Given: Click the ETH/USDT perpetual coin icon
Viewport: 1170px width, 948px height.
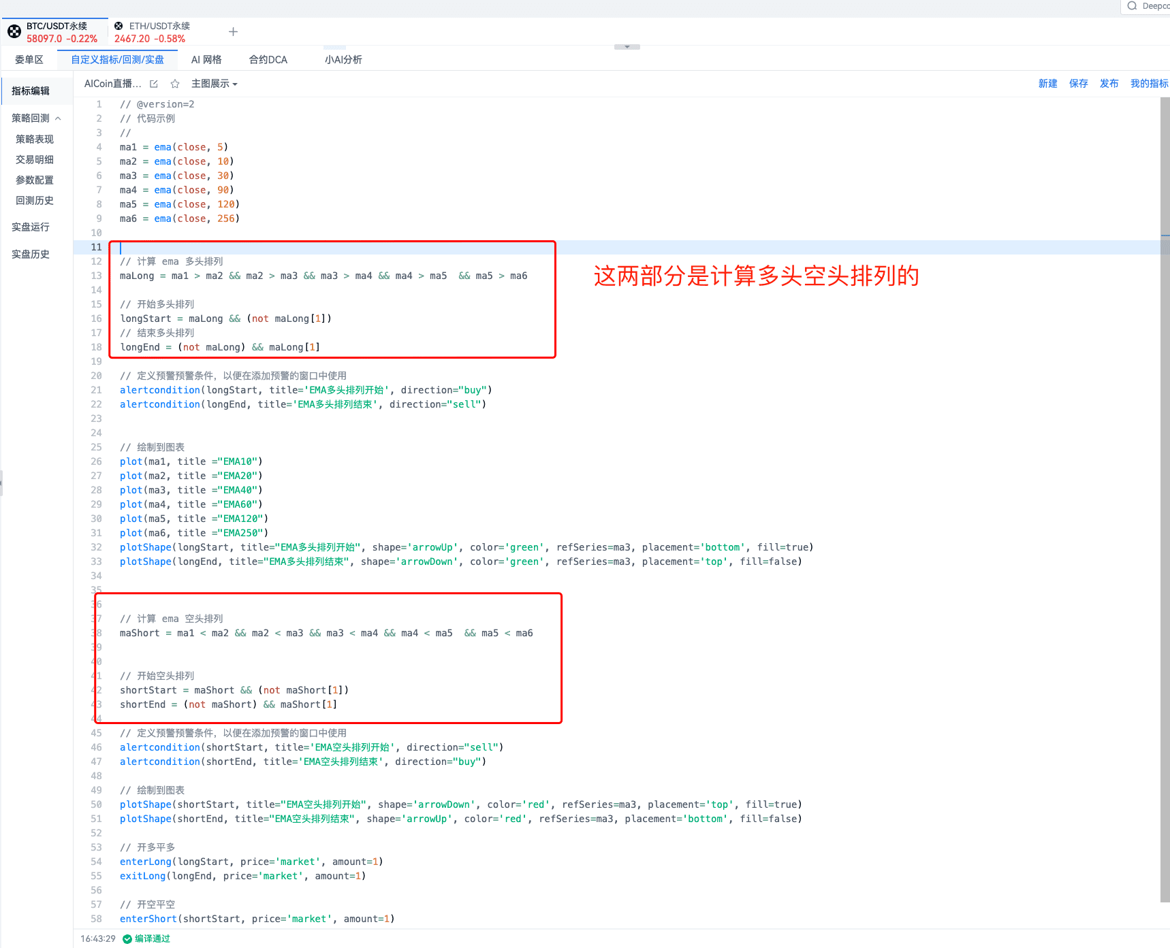Looking at the screenshot, I should click(x=118, y=26).
